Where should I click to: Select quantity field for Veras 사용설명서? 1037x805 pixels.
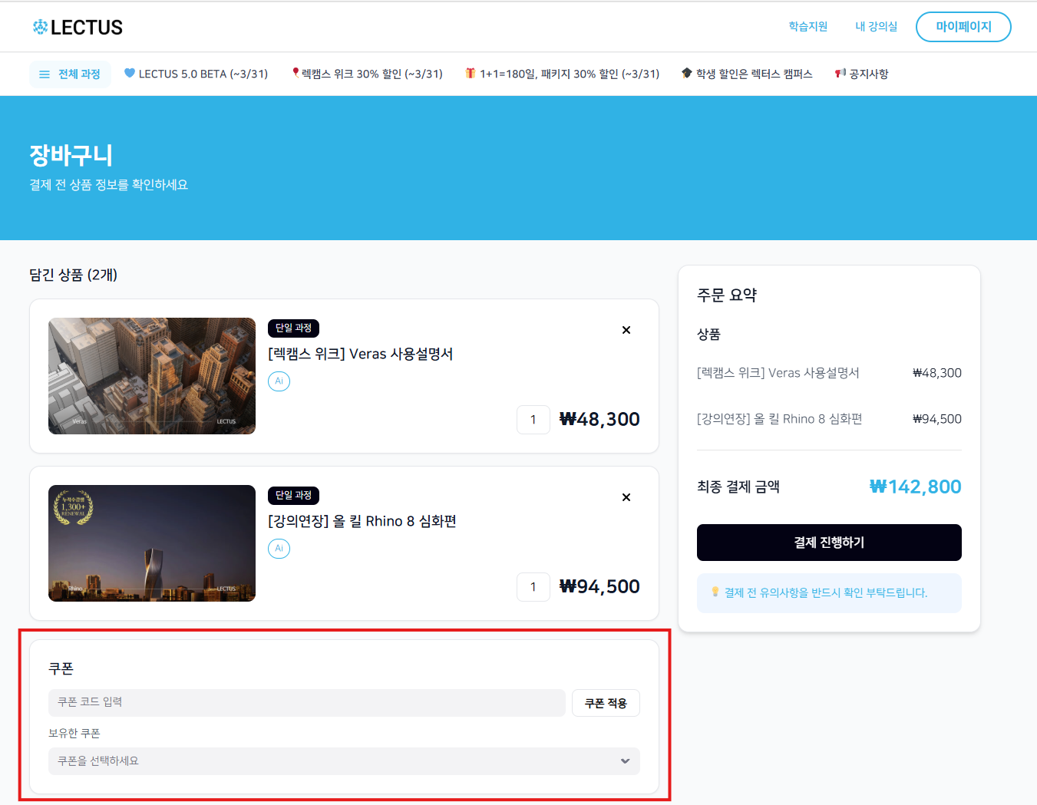[x=533, y=420]
